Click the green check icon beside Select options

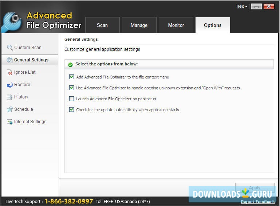70,65
